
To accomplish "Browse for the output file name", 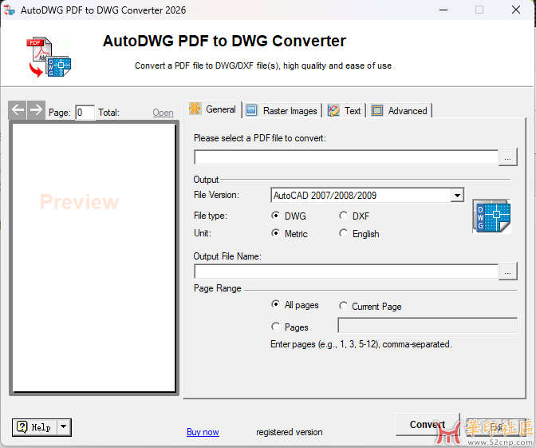I will [507, 272].
